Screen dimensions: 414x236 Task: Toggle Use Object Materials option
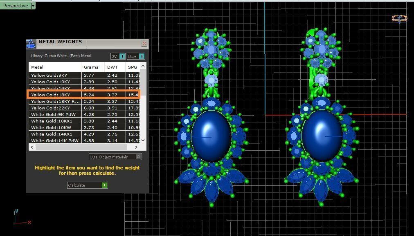[x=115, y=157]
